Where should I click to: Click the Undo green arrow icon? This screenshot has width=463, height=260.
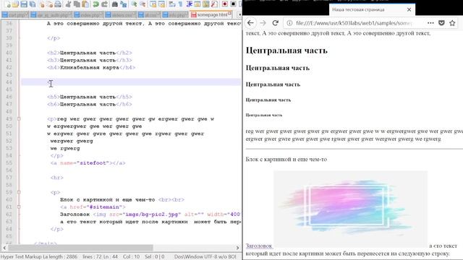pos(96,4)
